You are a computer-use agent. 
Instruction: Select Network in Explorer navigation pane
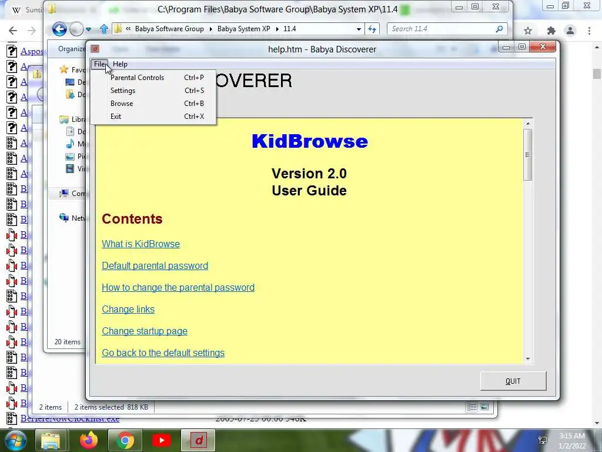pyautogui.click(x=72, y=218)
